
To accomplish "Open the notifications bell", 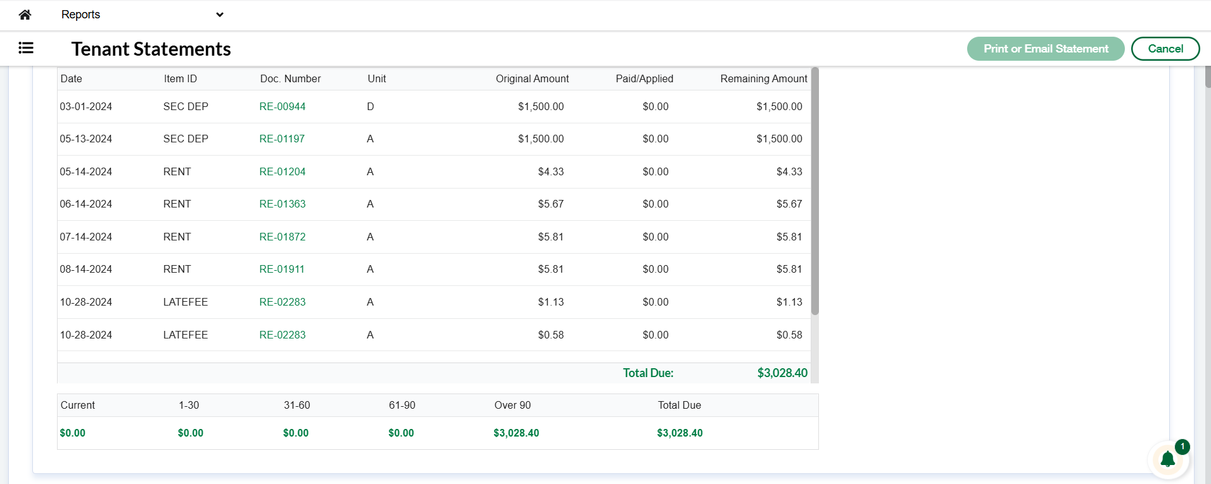I will [x=1168, y=459].
